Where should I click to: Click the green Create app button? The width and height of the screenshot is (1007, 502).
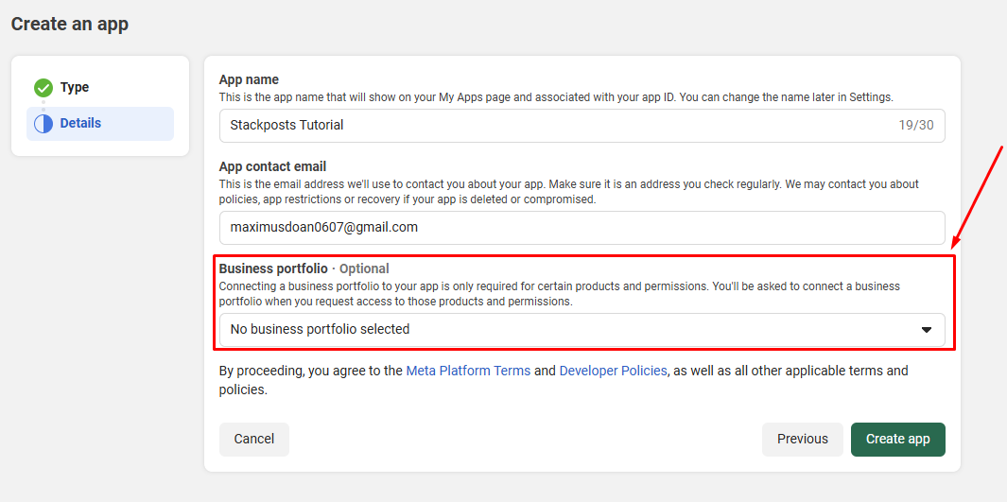pos(897,439)
